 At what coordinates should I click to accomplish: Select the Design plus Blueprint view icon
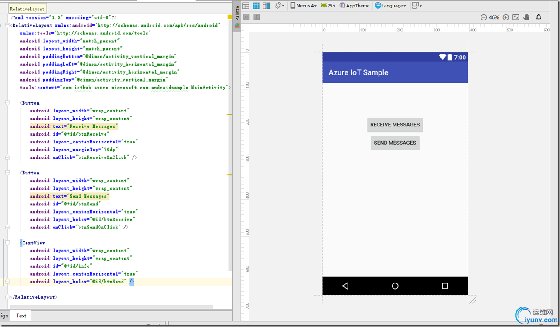point(266,6)
